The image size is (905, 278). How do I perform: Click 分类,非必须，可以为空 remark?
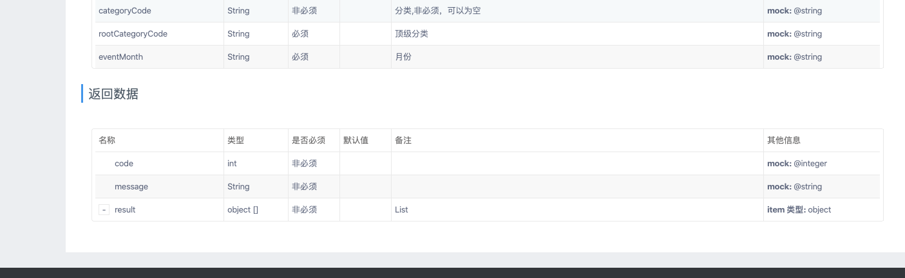coord(438,11)
